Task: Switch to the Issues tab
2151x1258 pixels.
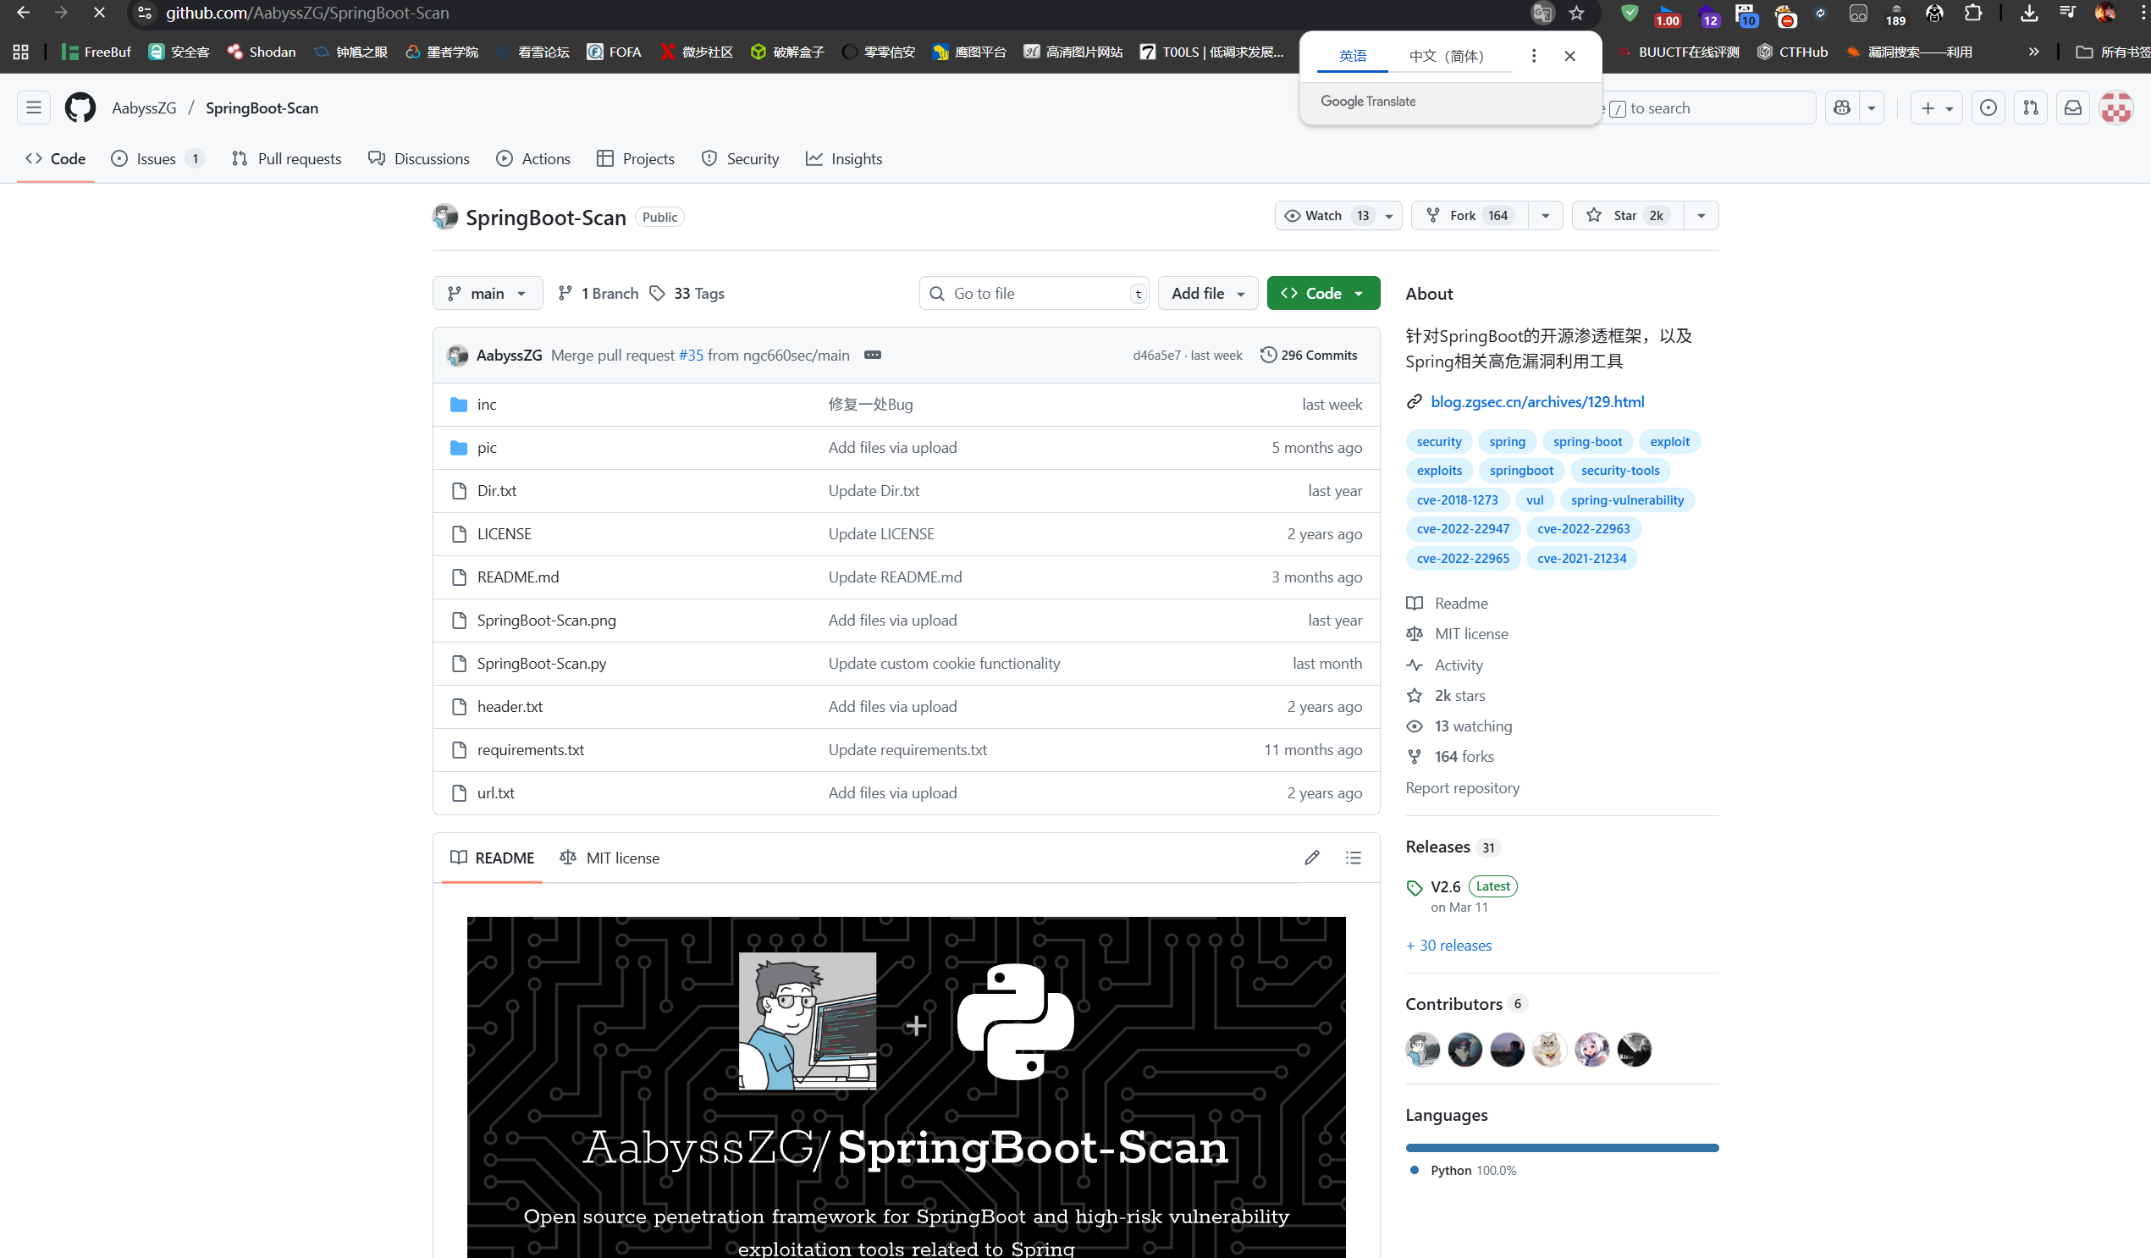Action: pos(157,159)
